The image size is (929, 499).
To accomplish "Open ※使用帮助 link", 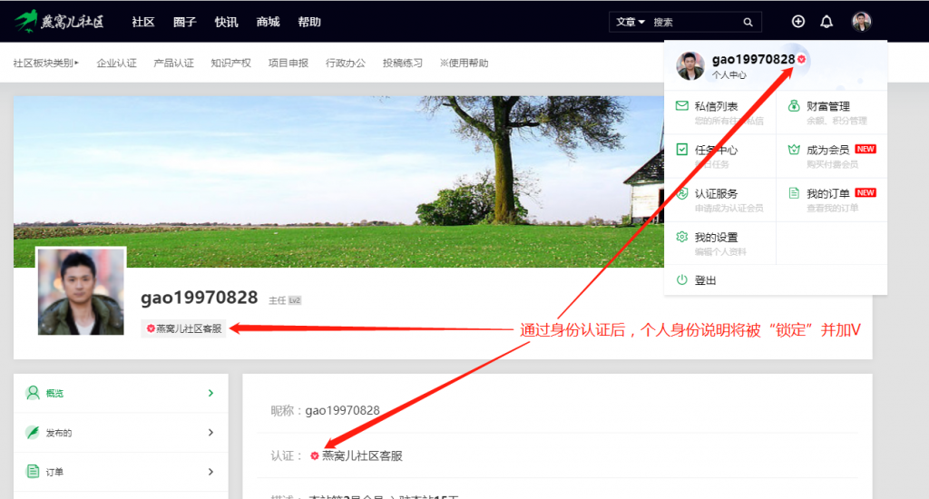I will click(464, 63).
